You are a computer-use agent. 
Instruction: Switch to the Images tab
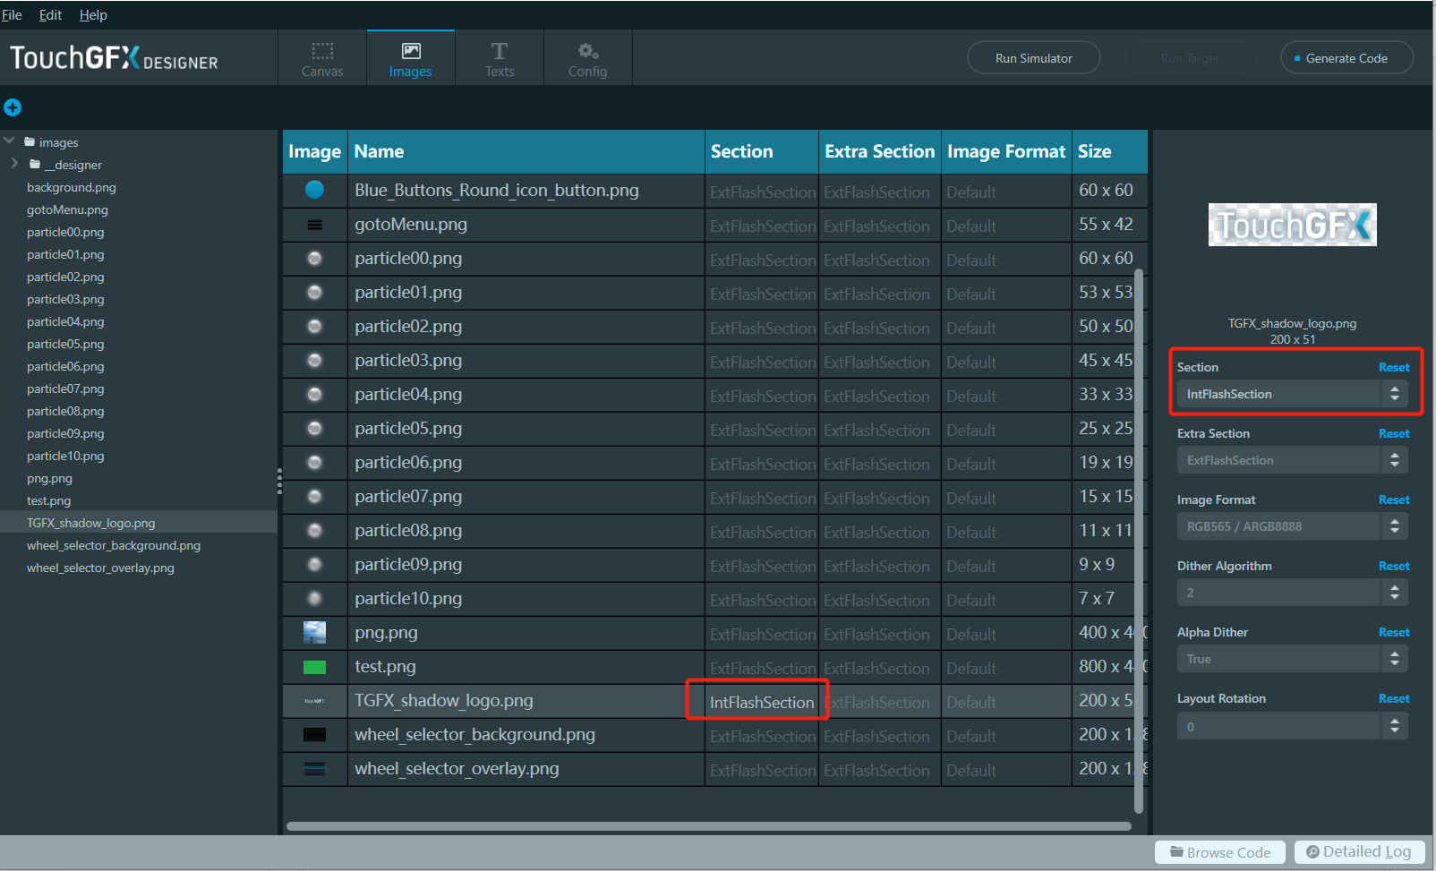pos(410,57)
